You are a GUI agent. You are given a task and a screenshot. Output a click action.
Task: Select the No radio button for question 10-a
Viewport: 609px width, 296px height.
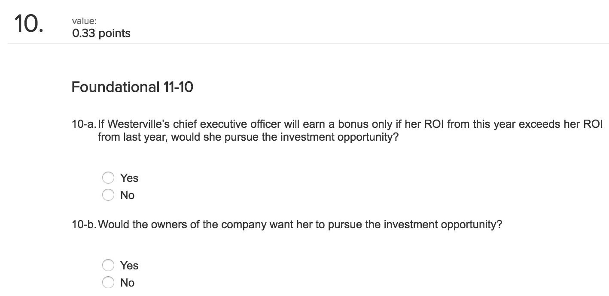point(108,195)
